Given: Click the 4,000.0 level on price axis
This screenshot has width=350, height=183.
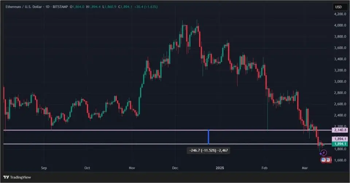Looking at the screenshot, I should [339, 25].
